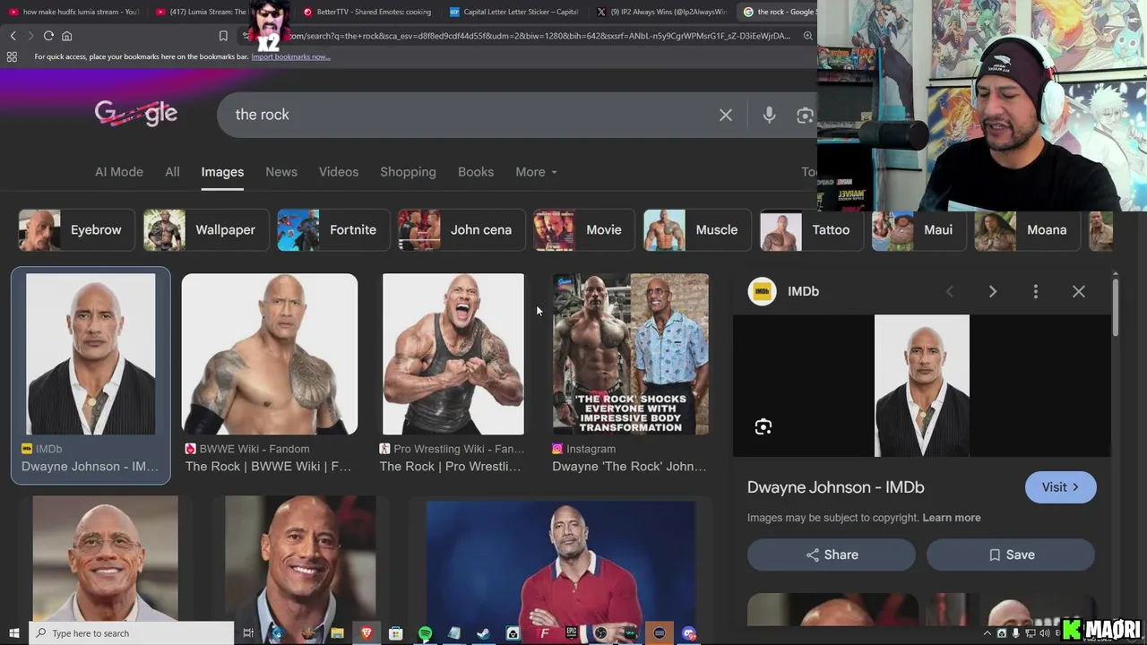
Task: Open Microsoft Store from the taskbar
Action: [395, 633]
